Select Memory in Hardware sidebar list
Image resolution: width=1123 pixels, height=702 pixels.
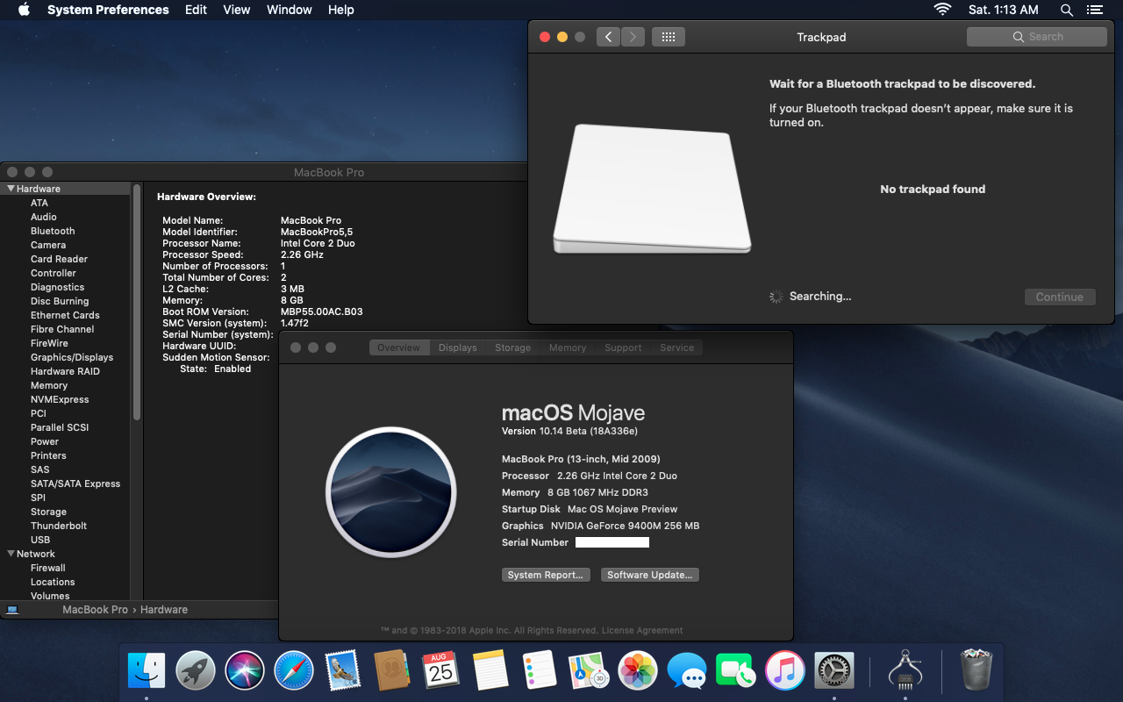tap(49, 385)
